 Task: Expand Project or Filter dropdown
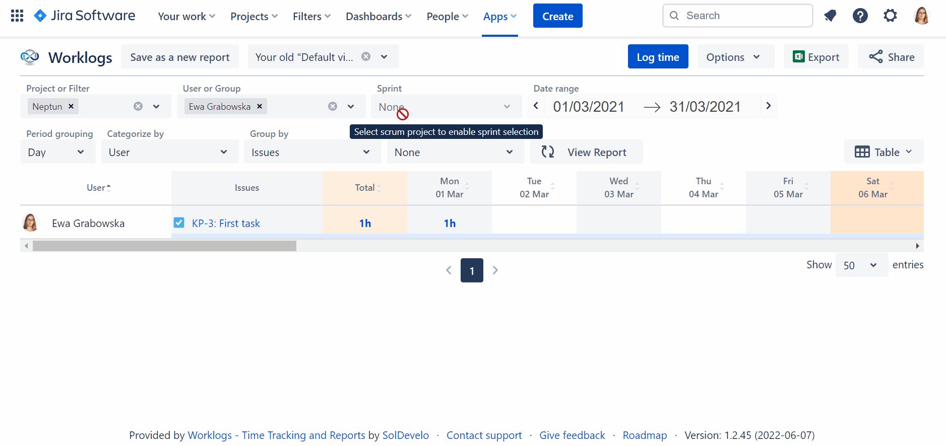point(156,106)
